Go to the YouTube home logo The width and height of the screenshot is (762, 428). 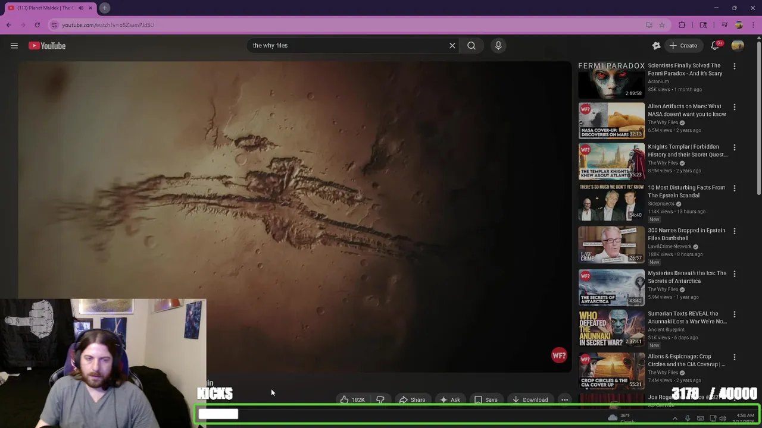[x=47, y=46]
